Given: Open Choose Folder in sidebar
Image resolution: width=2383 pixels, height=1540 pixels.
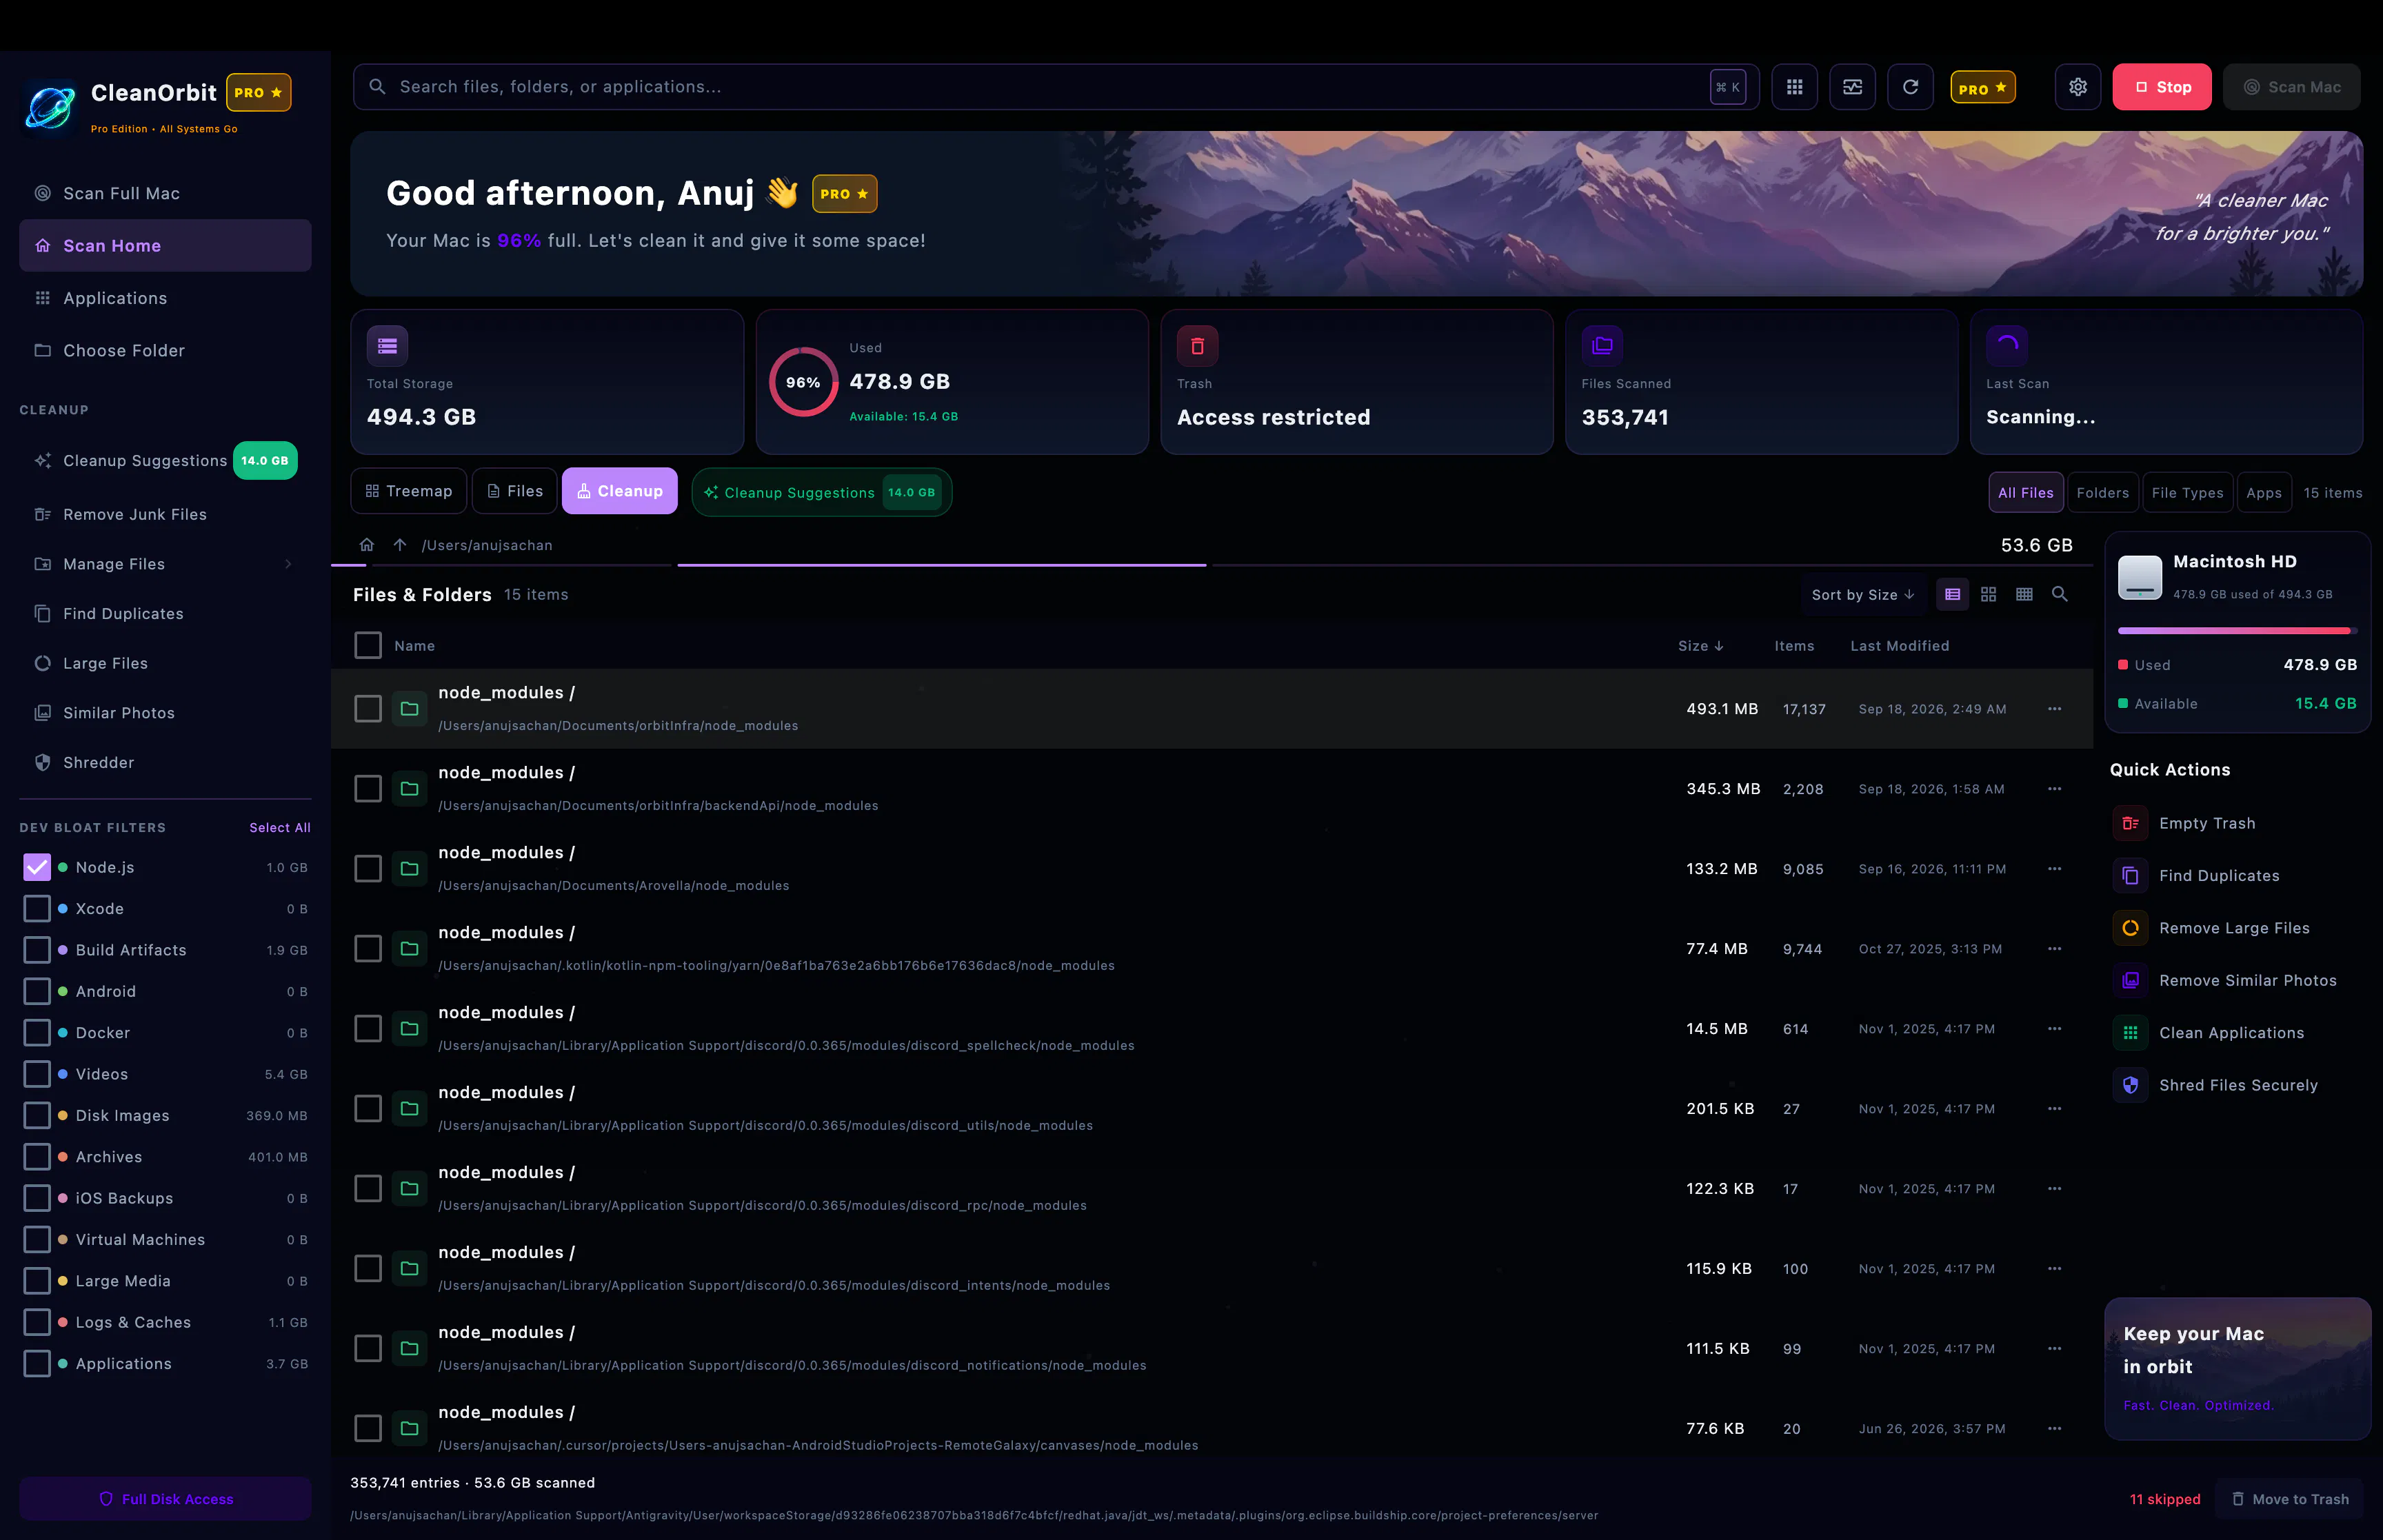Looking at the screenshot, I should (165, 350).
